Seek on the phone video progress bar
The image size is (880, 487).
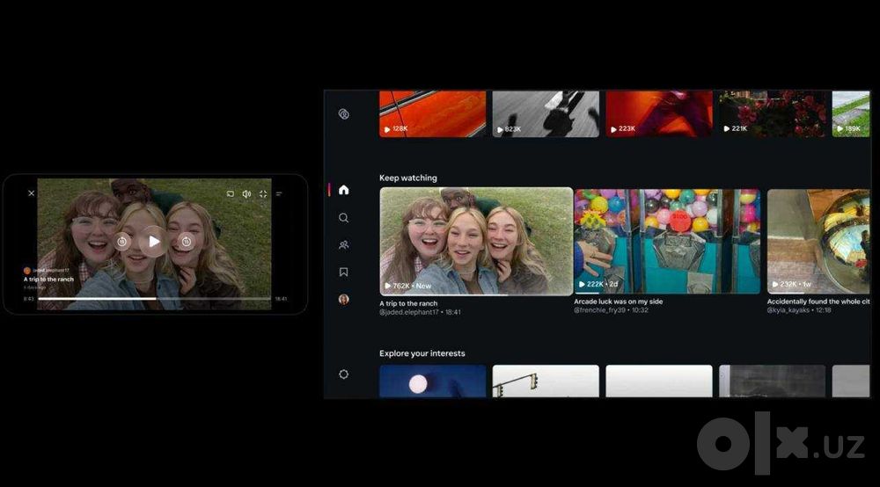[154, 299]
